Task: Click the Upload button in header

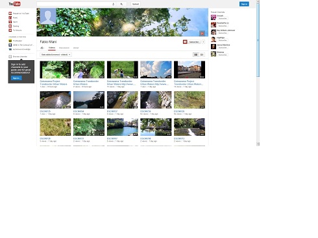Action: tap(136, 4)
